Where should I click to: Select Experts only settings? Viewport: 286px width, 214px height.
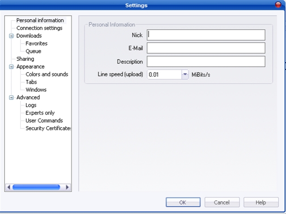click(40, 113)
